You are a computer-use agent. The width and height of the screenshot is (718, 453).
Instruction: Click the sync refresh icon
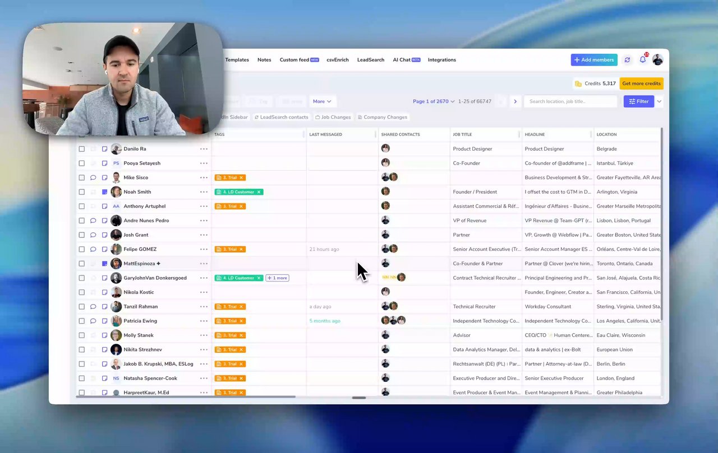pyautogui.click(x=627, y=60)
